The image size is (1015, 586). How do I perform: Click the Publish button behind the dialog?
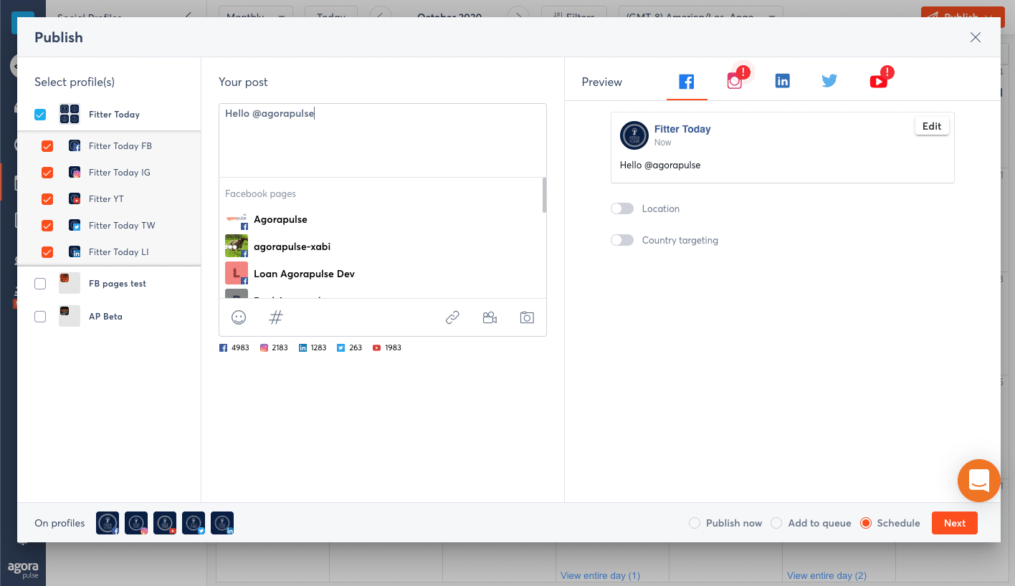tap(961, 16)
